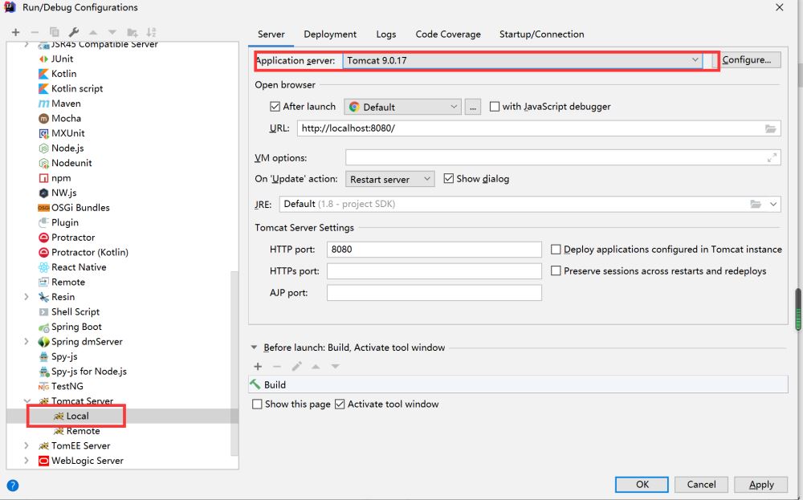803x500 pixels.
Task: Click folder icon in URL field
Action: [770, 128]
